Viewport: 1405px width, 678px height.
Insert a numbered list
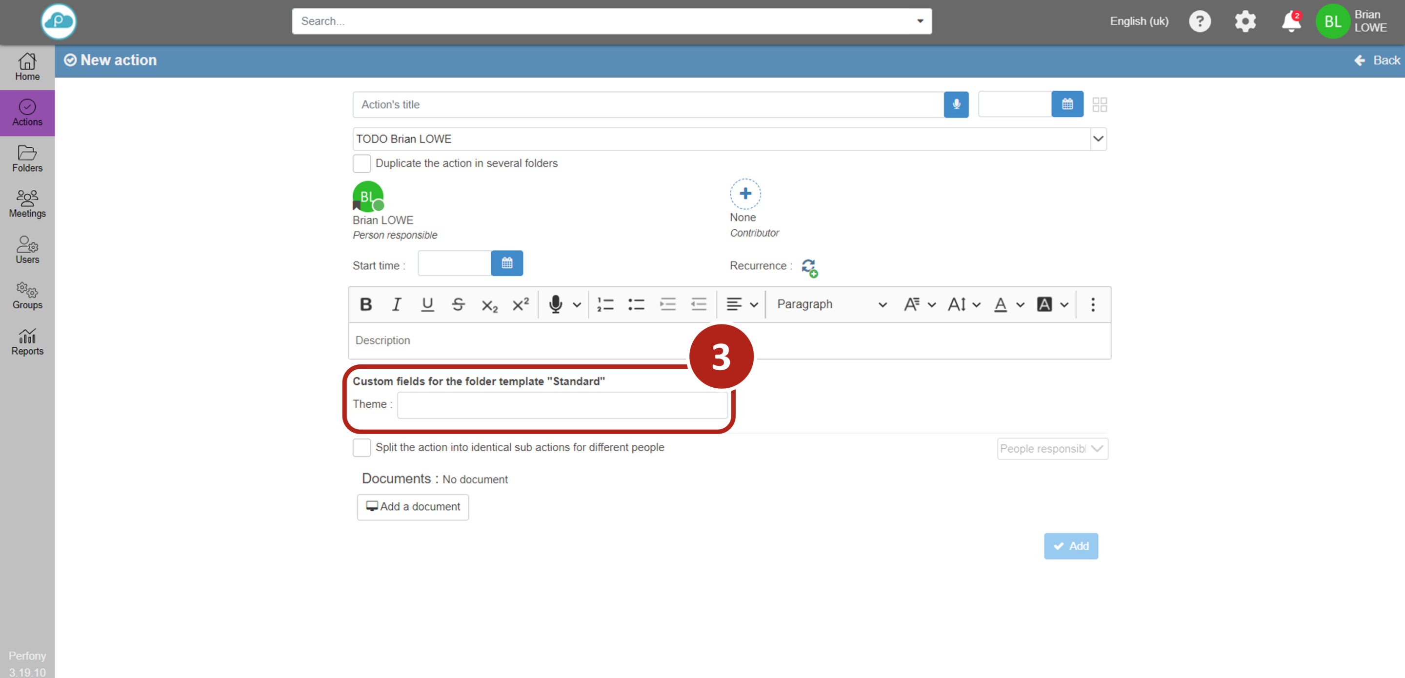tap(605, 304)
